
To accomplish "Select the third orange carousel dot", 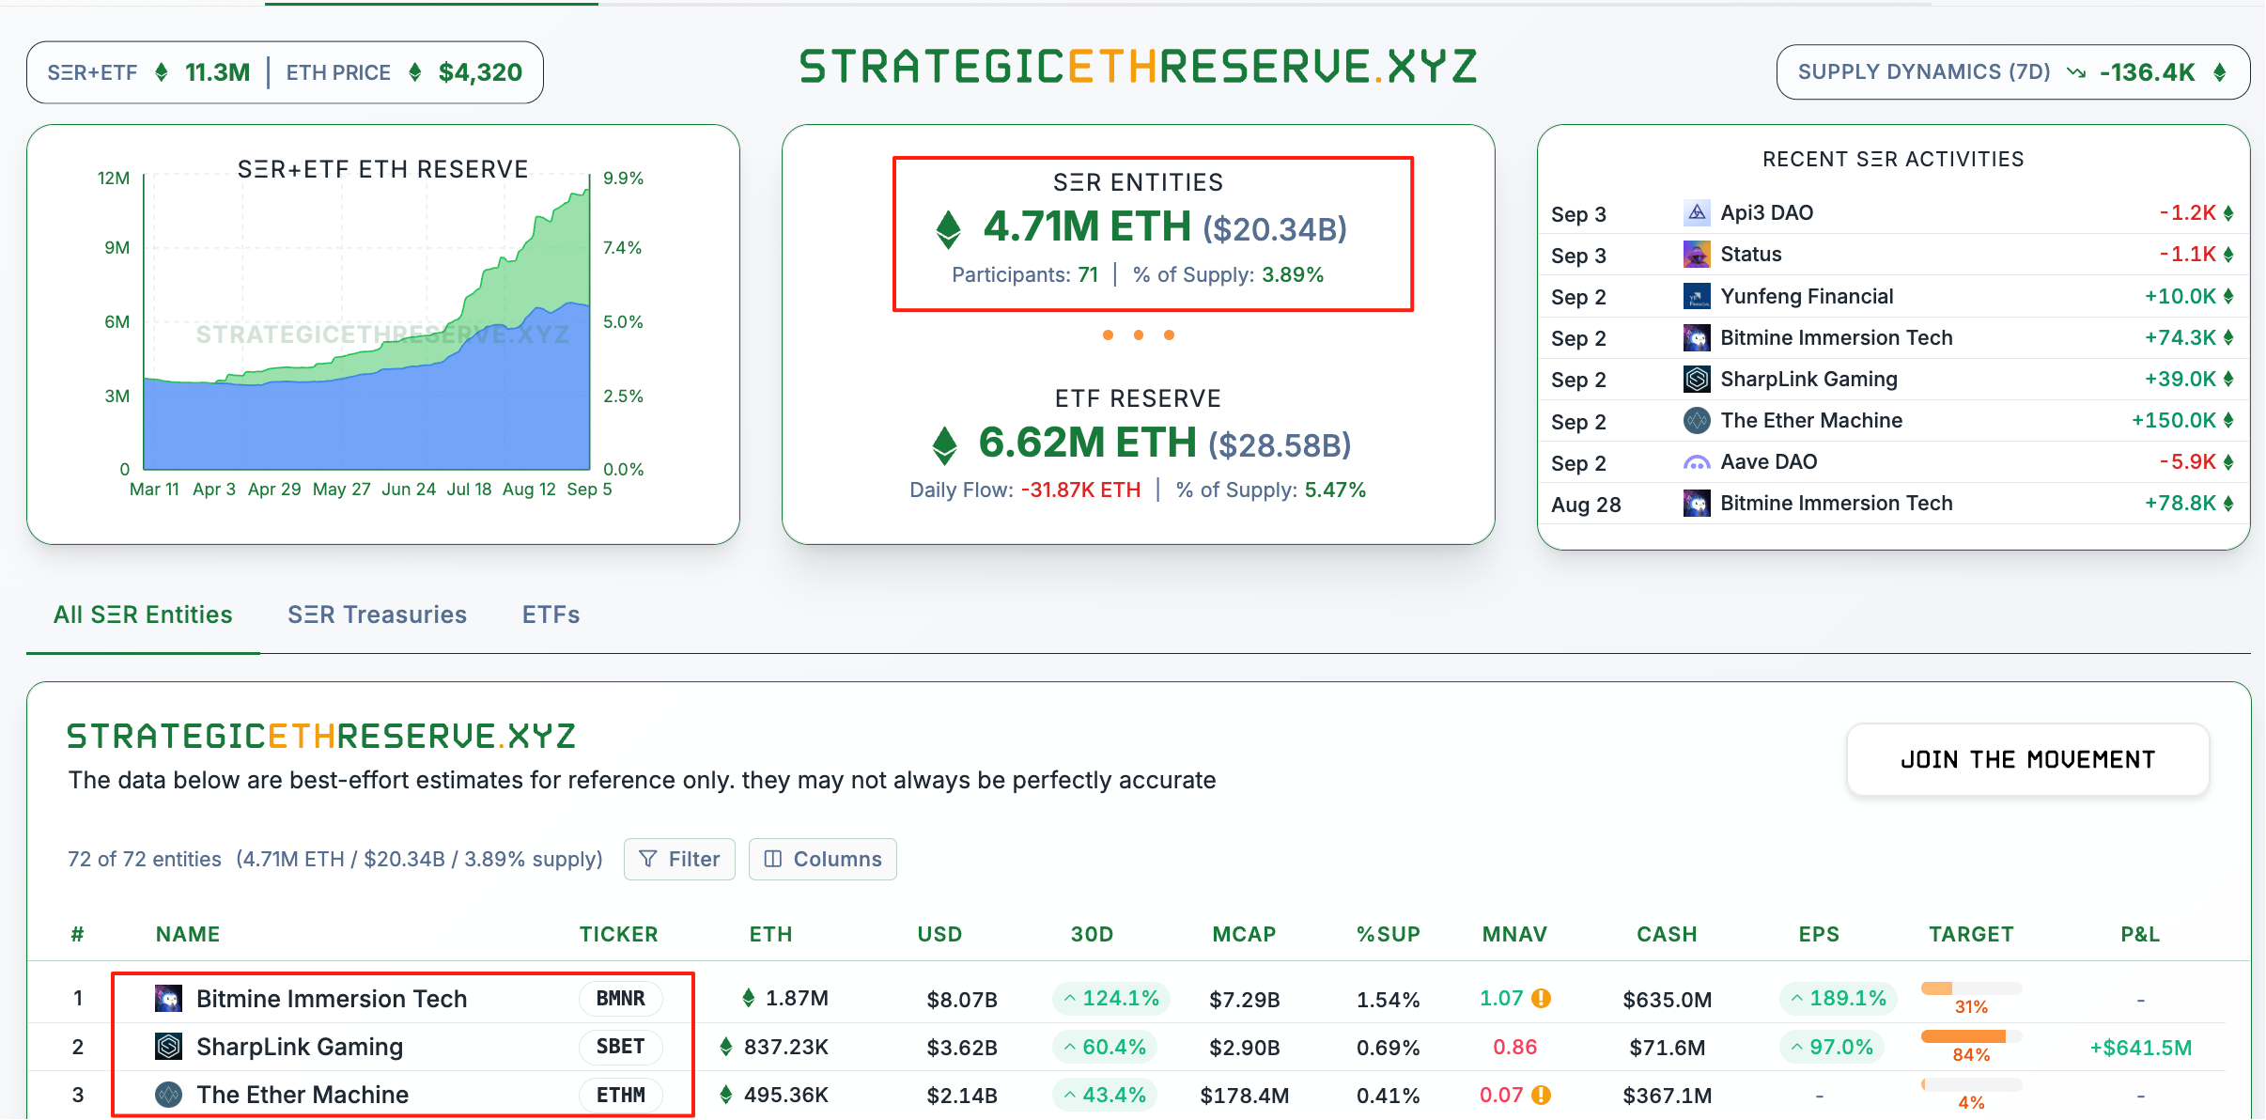I will [1169, 335].
